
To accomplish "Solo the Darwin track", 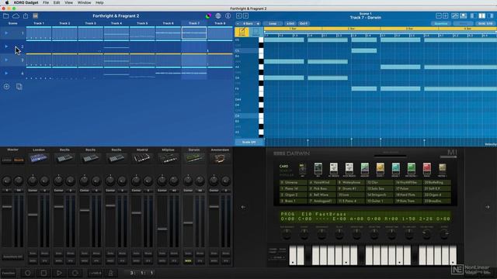I will click(188, 253).
